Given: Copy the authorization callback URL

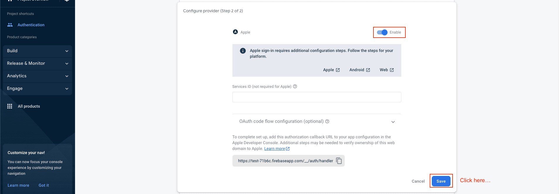Looking at the screenshot, I should point(339,161).
